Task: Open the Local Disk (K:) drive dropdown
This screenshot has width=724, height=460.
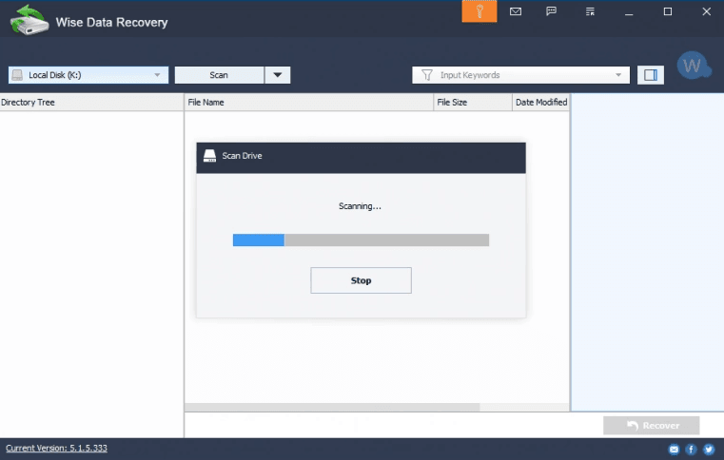Action: (88, 75)
